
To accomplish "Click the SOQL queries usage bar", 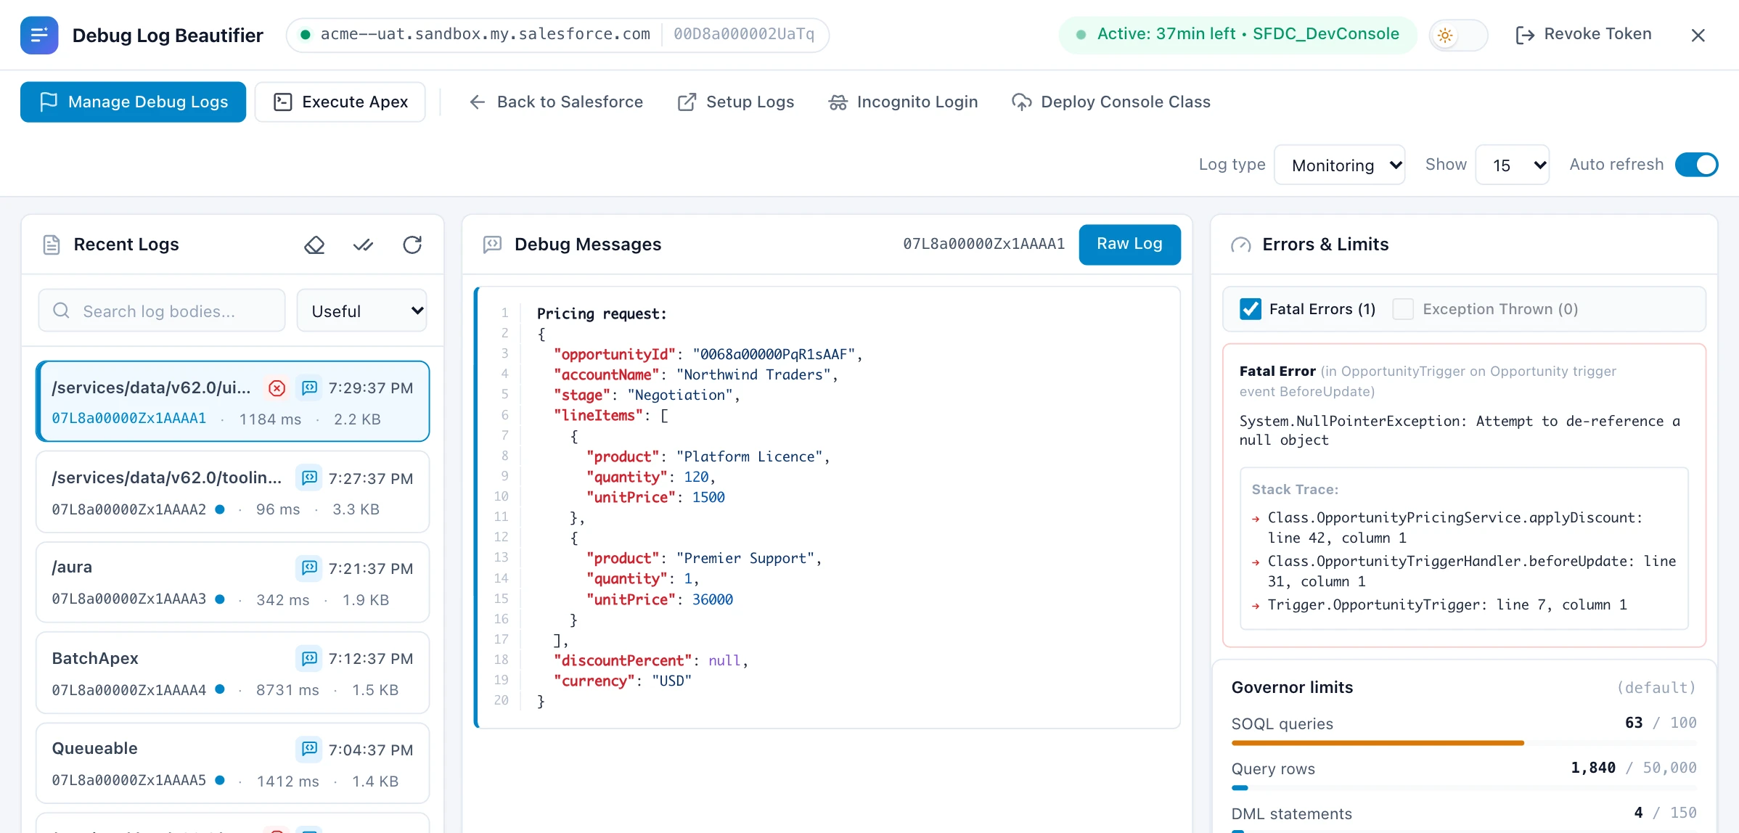I will (x=1464, y=743).
